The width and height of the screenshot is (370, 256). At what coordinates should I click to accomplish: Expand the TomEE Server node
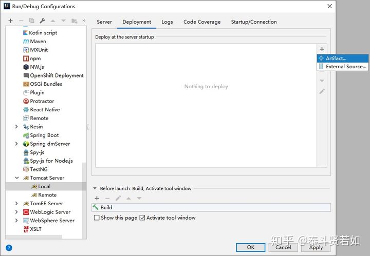[16, 204]
